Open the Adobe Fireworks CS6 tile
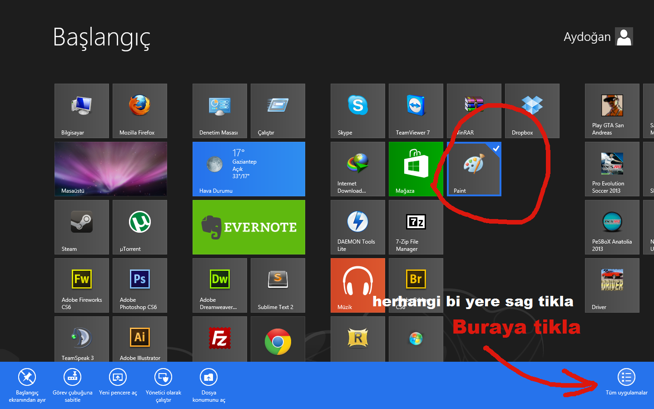This screenshot has width=654, height=409. pos(82,285)
